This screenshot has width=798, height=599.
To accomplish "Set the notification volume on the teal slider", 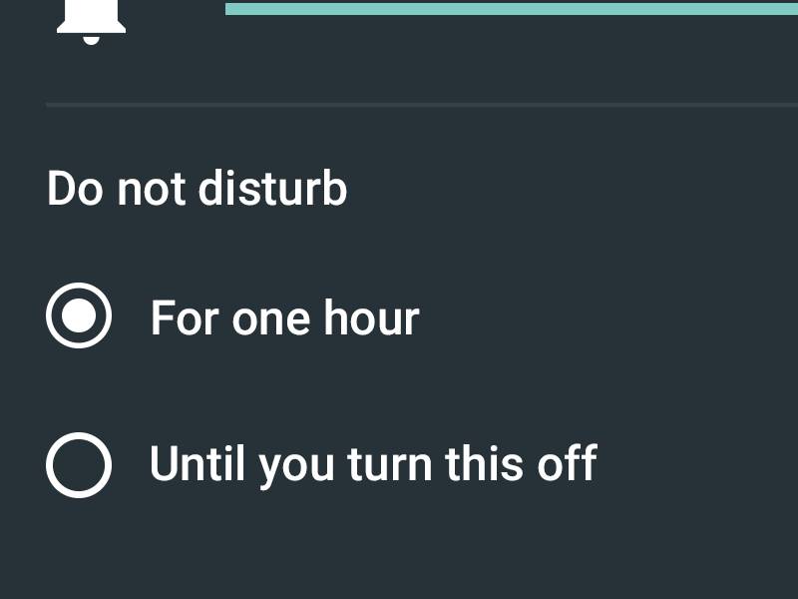I will pyautogui.click(x=511, y=8).
